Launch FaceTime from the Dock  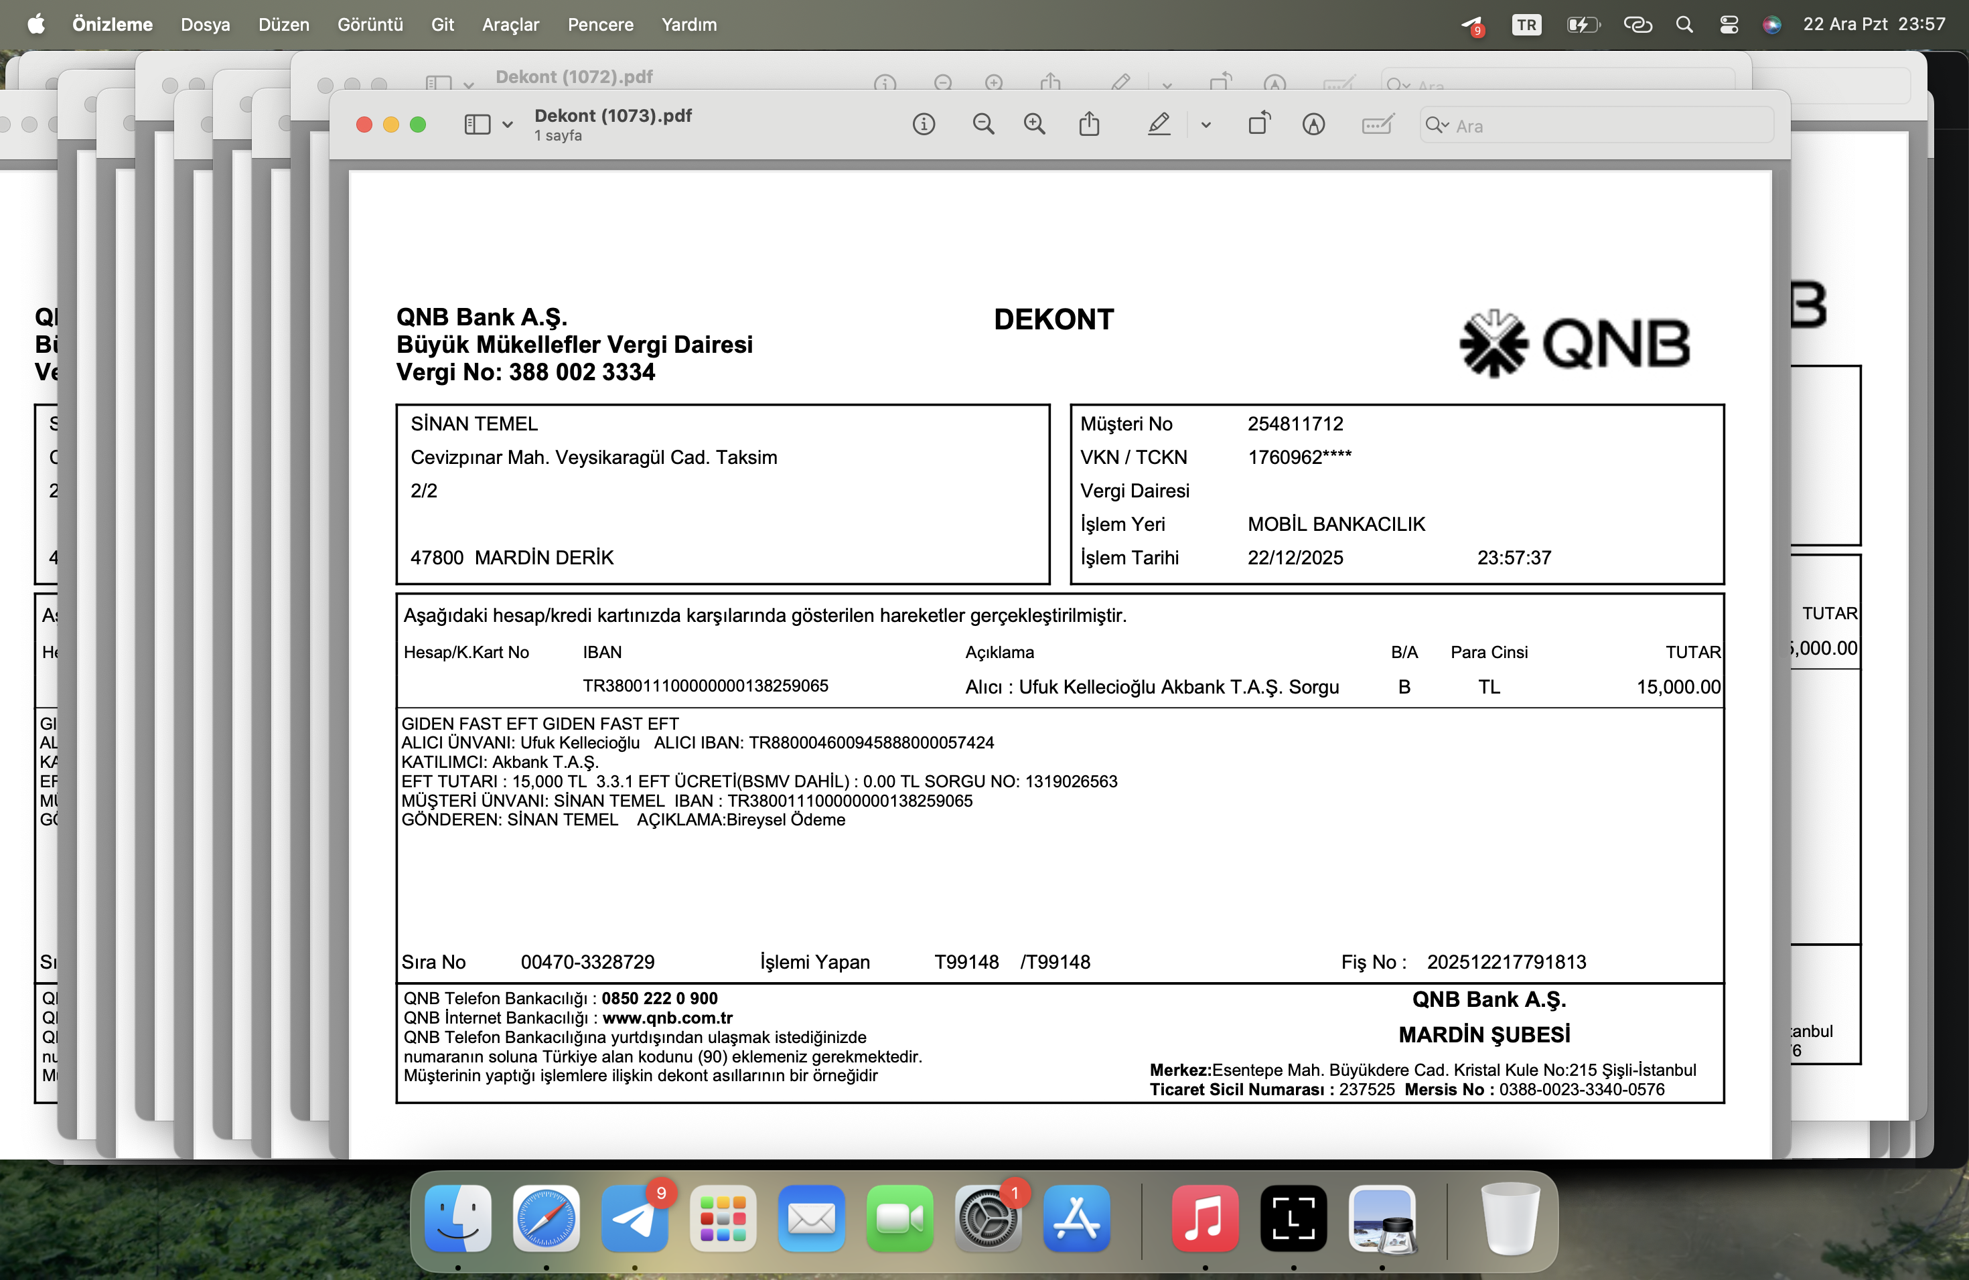coord(900,1218)
